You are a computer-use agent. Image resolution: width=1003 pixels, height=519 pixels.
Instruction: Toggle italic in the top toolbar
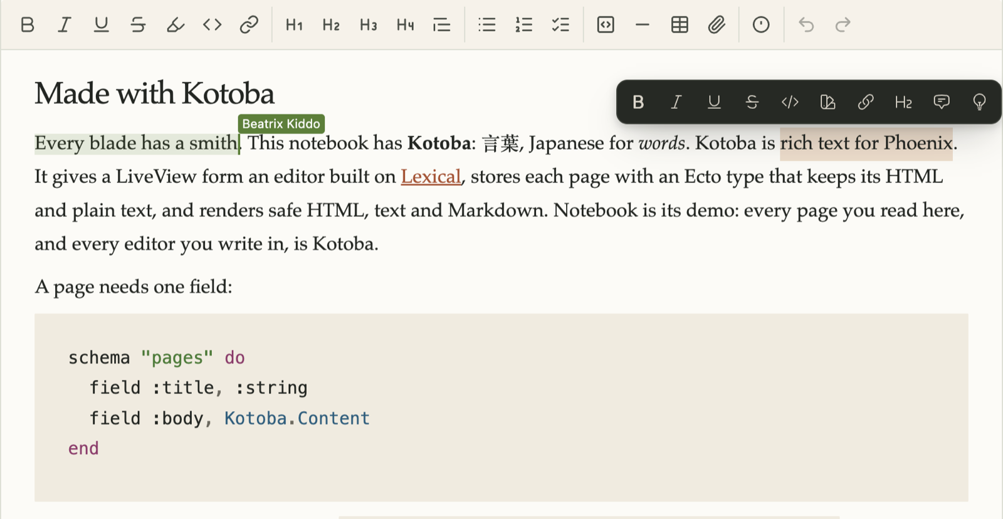pyautogui.click(x=64, y=25)
